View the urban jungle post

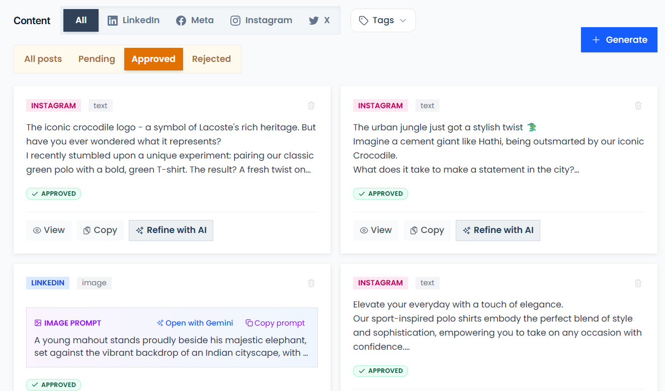pyautogui.click(x=376, y=230)
